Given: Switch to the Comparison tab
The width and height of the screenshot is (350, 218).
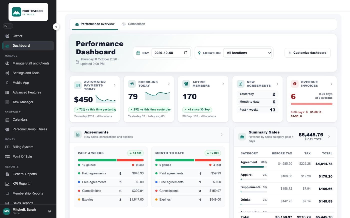Looking at the screenshot, I should click(x=133, y=24).
